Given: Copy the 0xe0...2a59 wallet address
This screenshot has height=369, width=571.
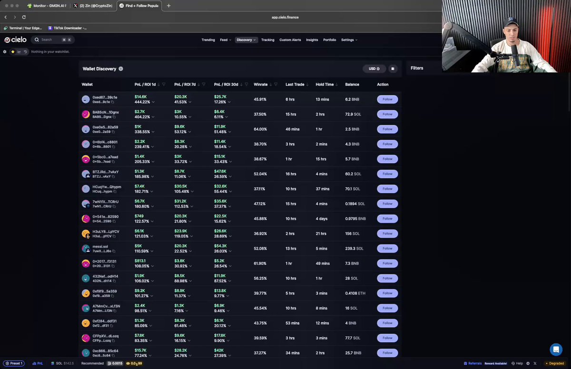Looking at the screenshot, I should click(x=113, y=132).
